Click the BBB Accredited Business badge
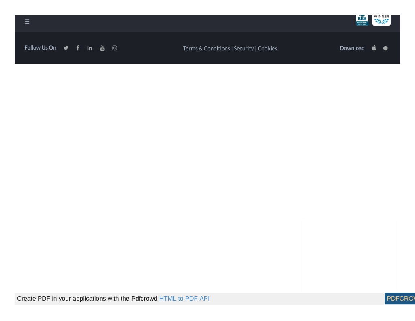415x321 pixels. (x=362, y=20)
